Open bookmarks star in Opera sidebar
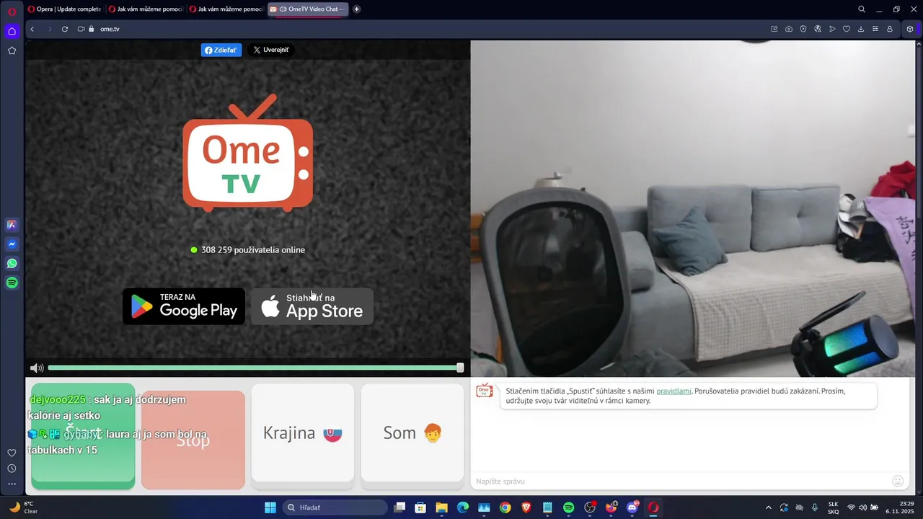 (x=12, y=50)
